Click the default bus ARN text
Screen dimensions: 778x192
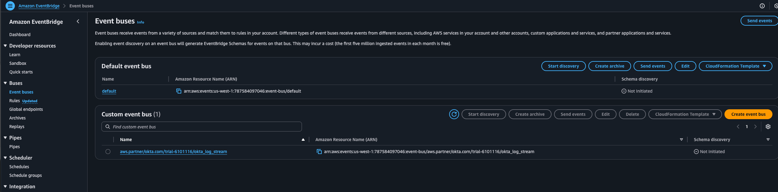(242, 91)
